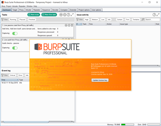
Task: Toggle Capturing switch for passive crawl
Action: 15,33
